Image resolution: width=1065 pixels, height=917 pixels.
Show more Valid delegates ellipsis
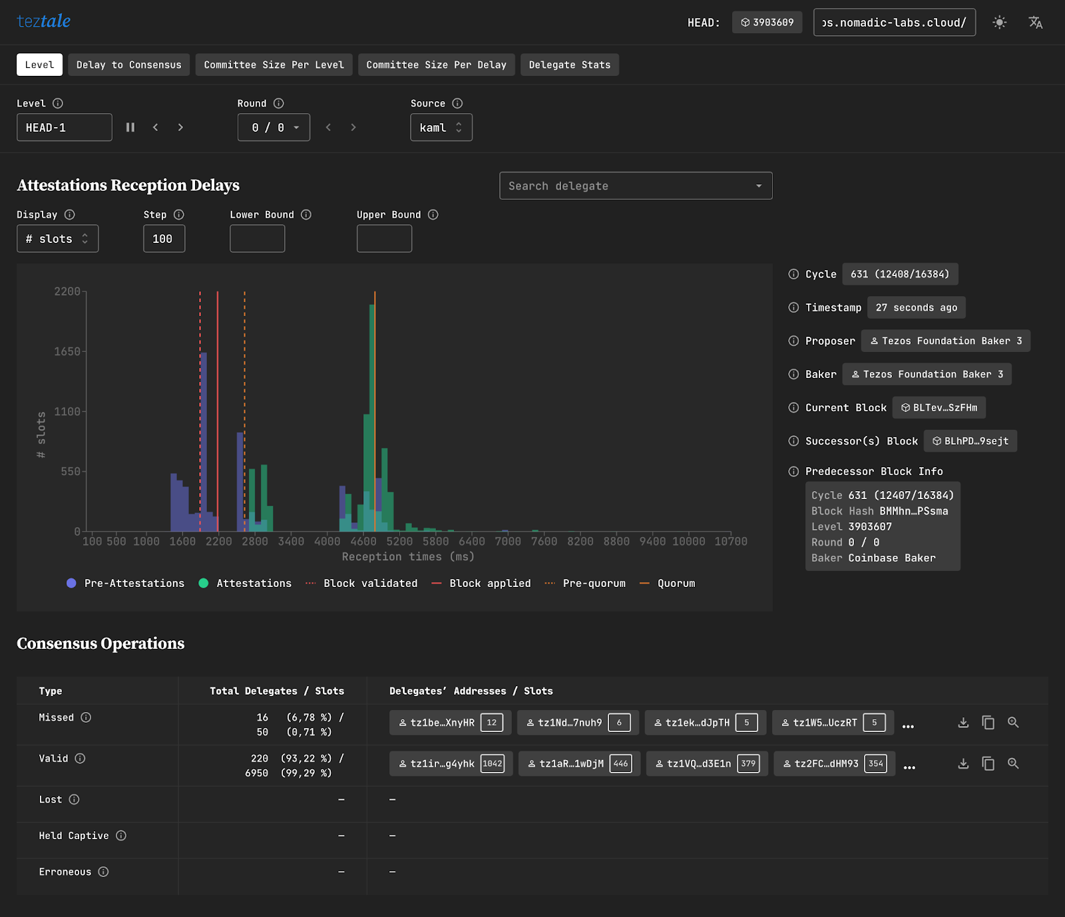tap(909, 766)
